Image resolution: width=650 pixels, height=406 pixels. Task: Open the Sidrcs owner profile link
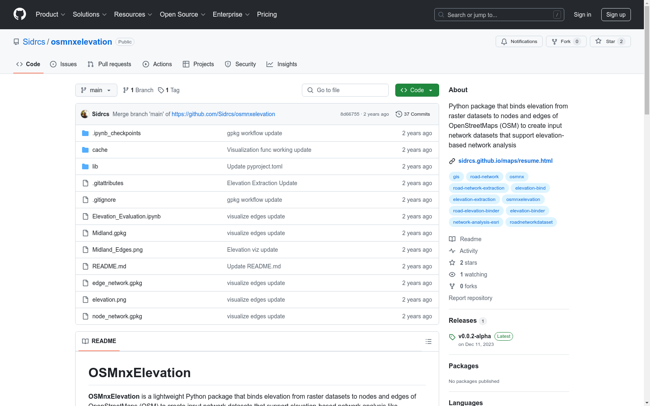(x=34, y=42)
